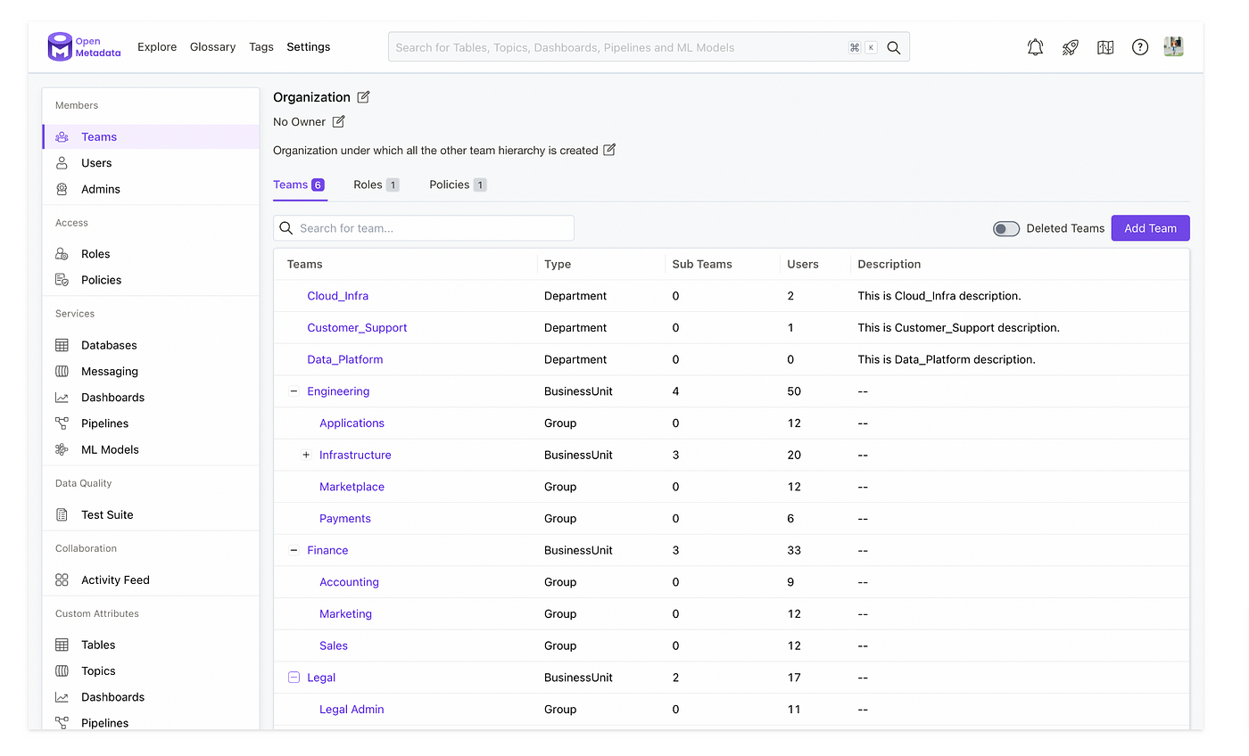
Task: Edit the No Owner pencil icon
Action: pos(338,121)
